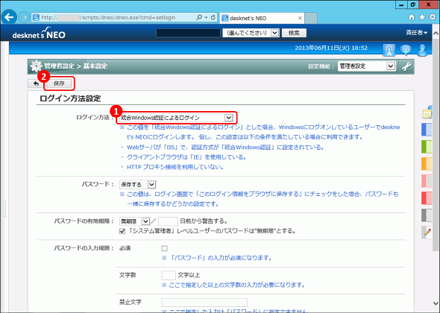440x313 pixels.
Task: Toggle the システム管理者 無期限 checkbox
Action: coord(122,231)
